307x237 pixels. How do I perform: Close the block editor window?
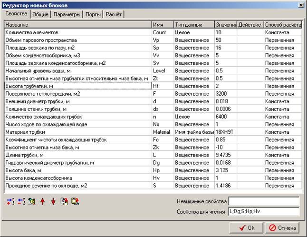(x=301, y=5)
